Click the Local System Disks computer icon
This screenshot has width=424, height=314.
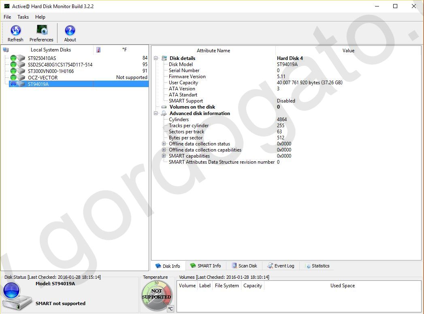point(6,50)
